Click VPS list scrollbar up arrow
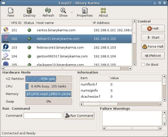Screen dimensions: 168x137 coord(134,21)
